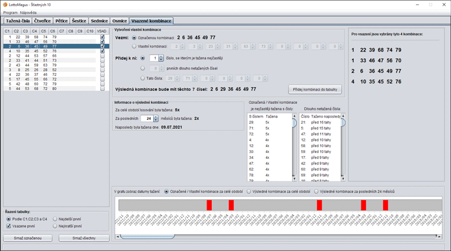
Task: Uncheck VSAD box for row 1 22 39 68 74 79
Action: point(102,37)
